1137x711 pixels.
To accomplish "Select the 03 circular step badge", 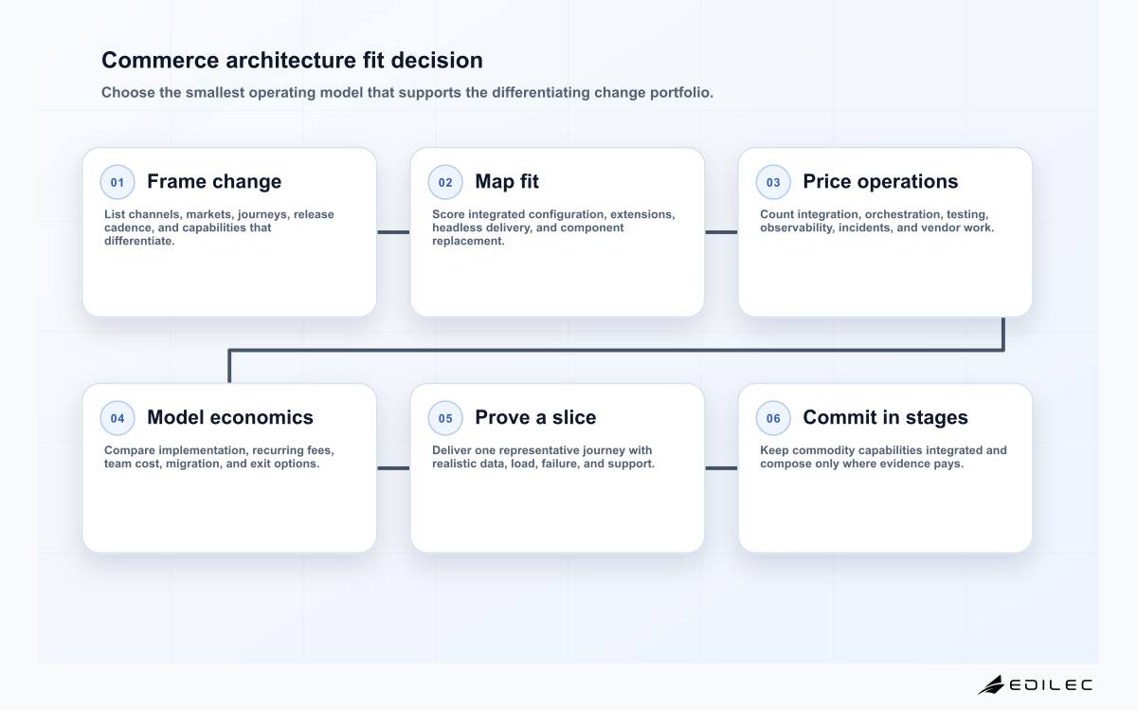I will click(x=773, y=182).
